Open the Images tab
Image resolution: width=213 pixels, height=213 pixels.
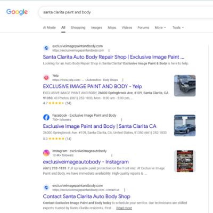(x=96, y=28)
